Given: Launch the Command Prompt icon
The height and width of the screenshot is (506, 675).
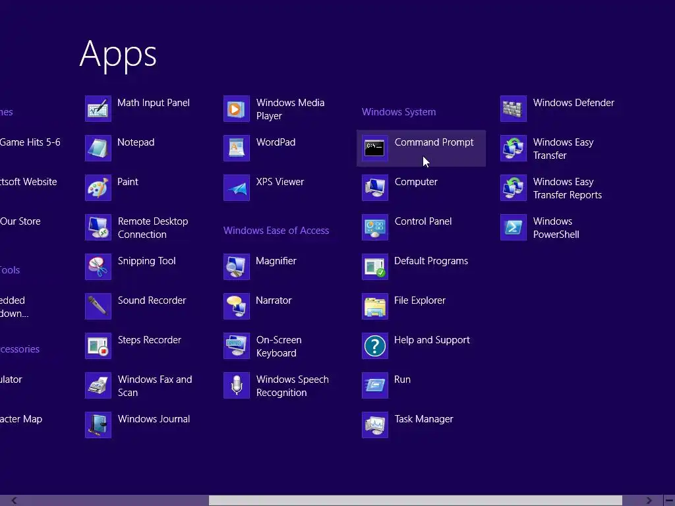Looking at the screenshot, I should [x=375, y=148].
